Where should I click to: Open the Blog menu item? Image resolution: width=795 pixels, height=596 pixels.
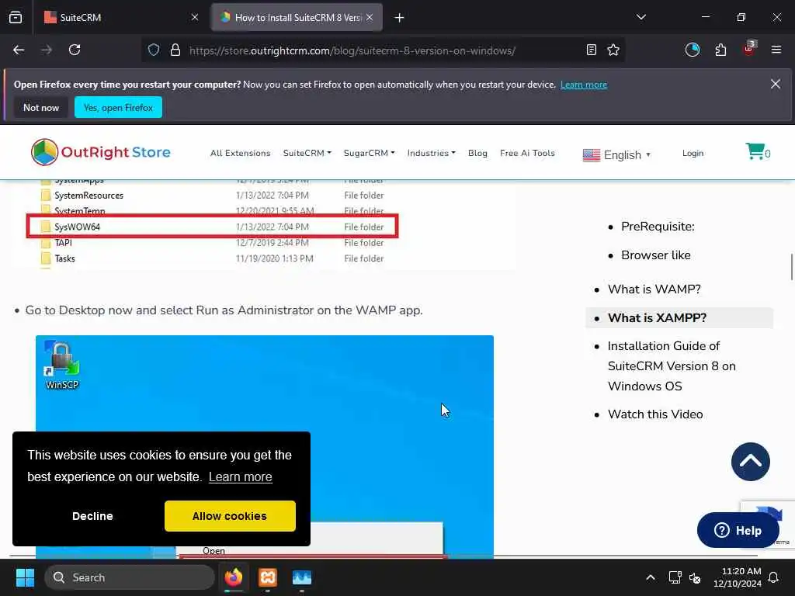point(477,153)
